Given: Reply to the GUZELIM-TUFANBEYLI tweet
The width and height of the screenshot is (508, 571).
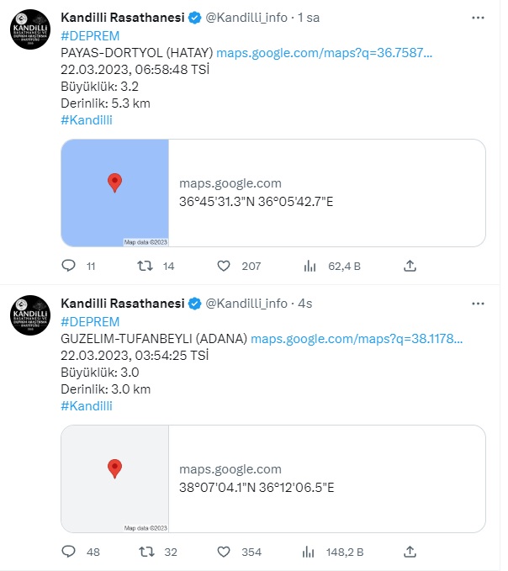Looking at the screenshot, I should click(x=68, y=552).
